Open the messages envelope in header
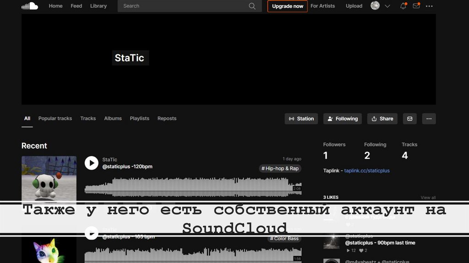The width and height of the screenshot is (469, 263). click(x=416, y=5)
